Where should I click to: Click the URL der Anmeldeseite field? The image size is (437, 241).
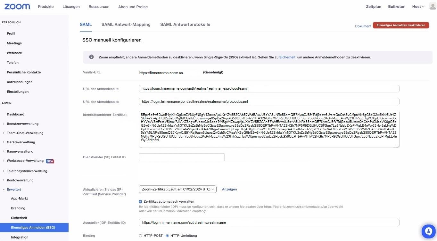tap(269, 88)
